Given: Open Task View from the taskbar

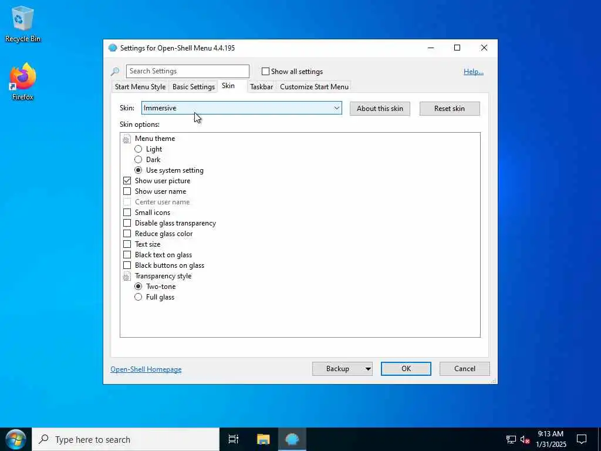Looking at the screenshot, I should click(x=234, y=439).
